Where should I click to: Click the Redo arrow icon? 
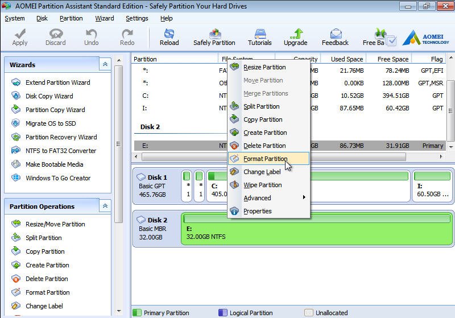point(127,34)
